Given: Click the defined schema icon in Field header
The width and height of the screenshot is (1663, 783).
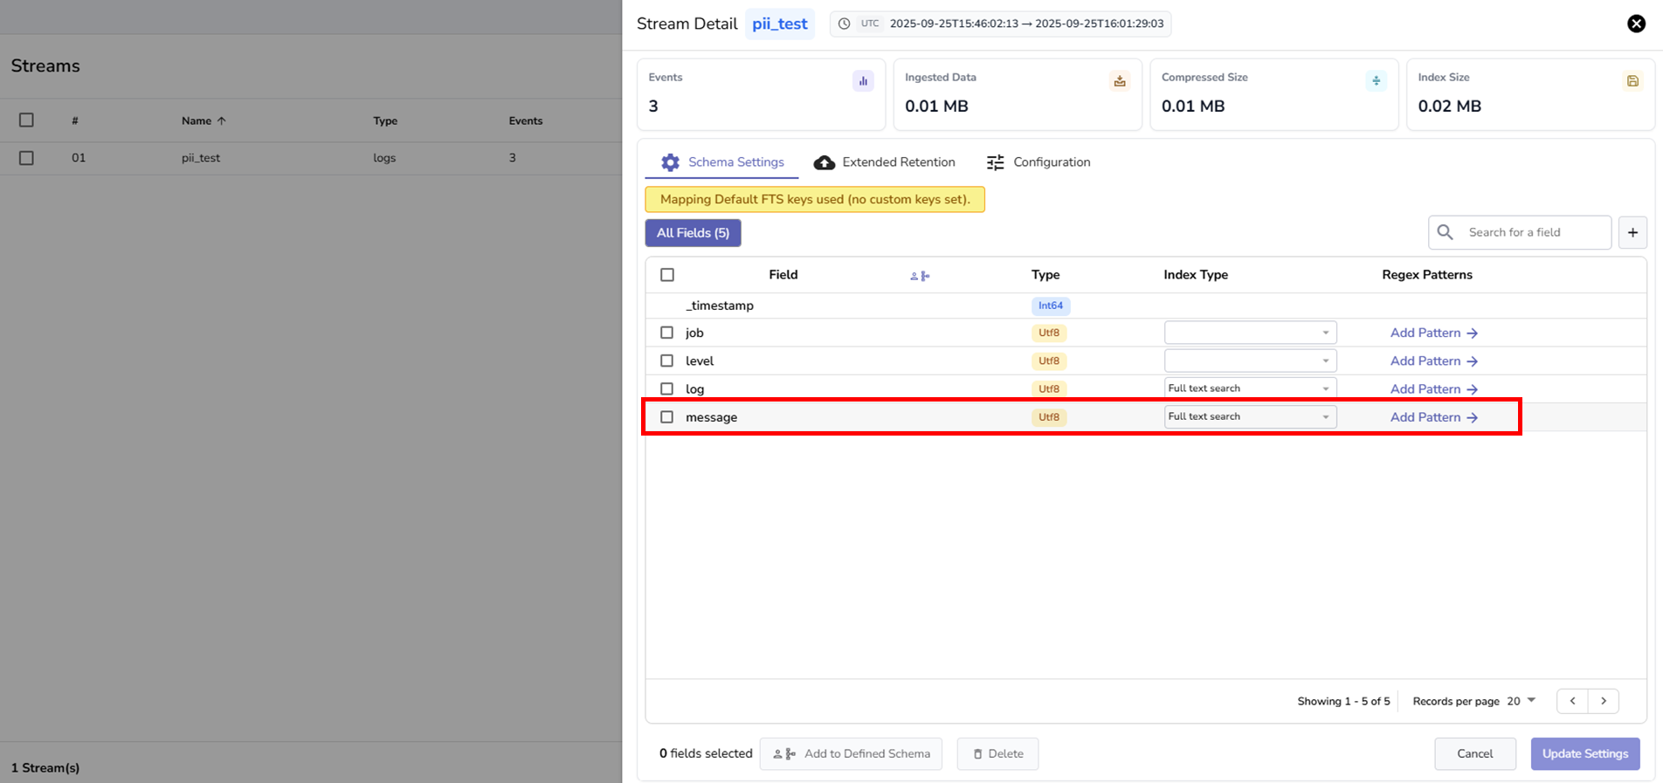Looking at the screenshot, I should pyautogui.click(x=920, y=276).
